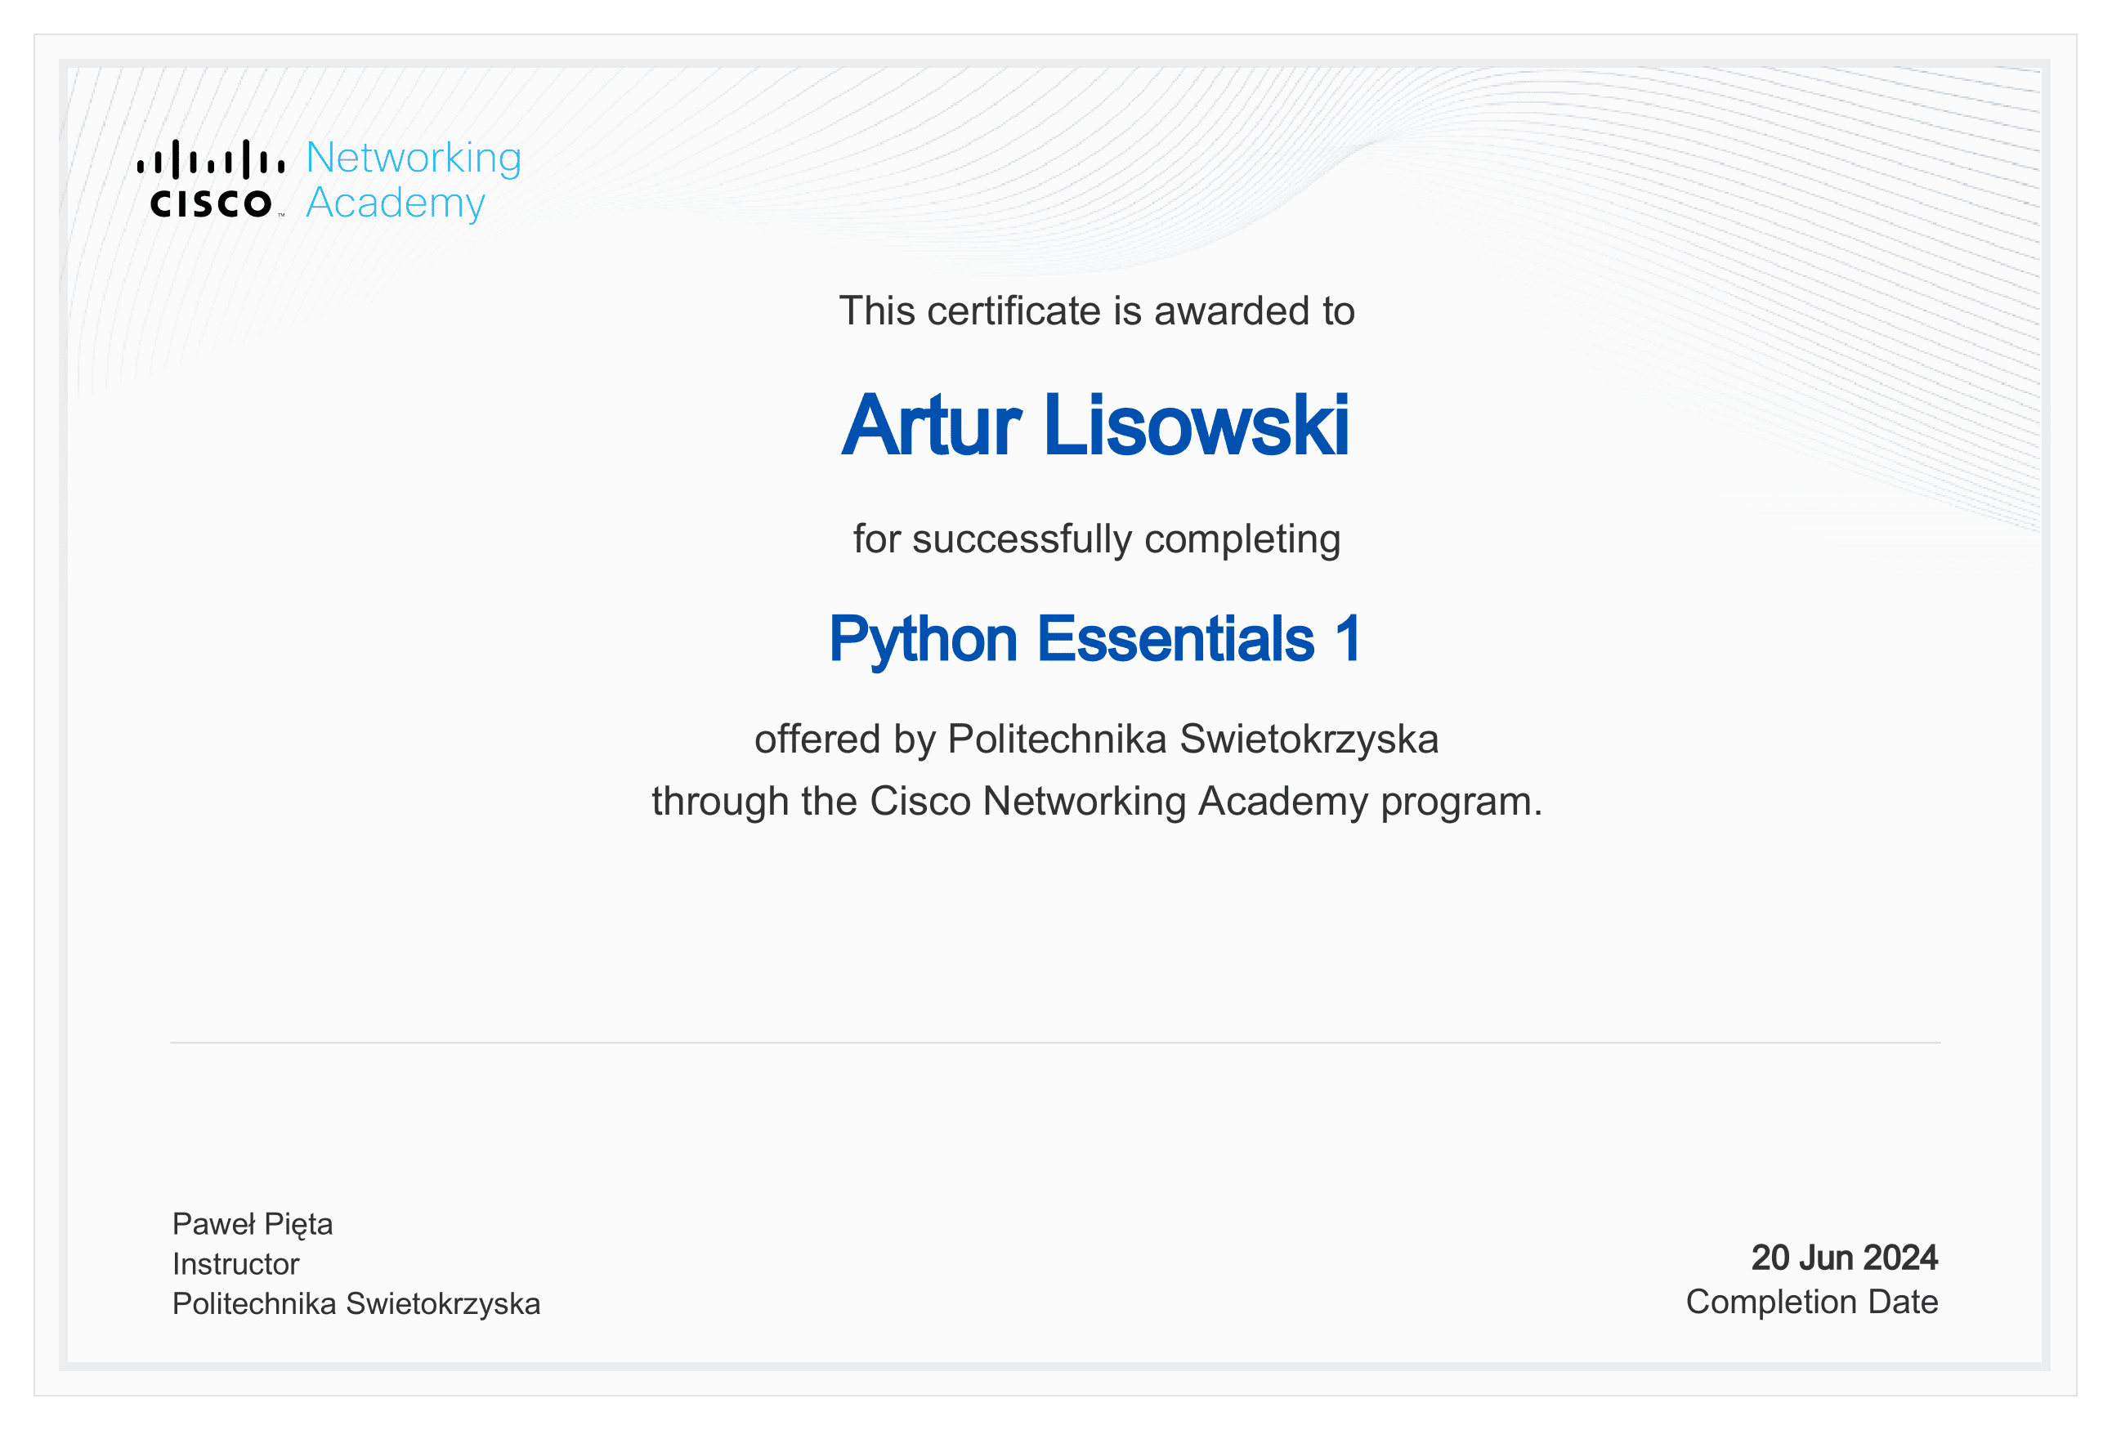Click the instructor name "Paweł Pięta"
Image resolution: width=2112 pixels, height=1430 pixels.
pyautogui.click(x=253, y=1225)
